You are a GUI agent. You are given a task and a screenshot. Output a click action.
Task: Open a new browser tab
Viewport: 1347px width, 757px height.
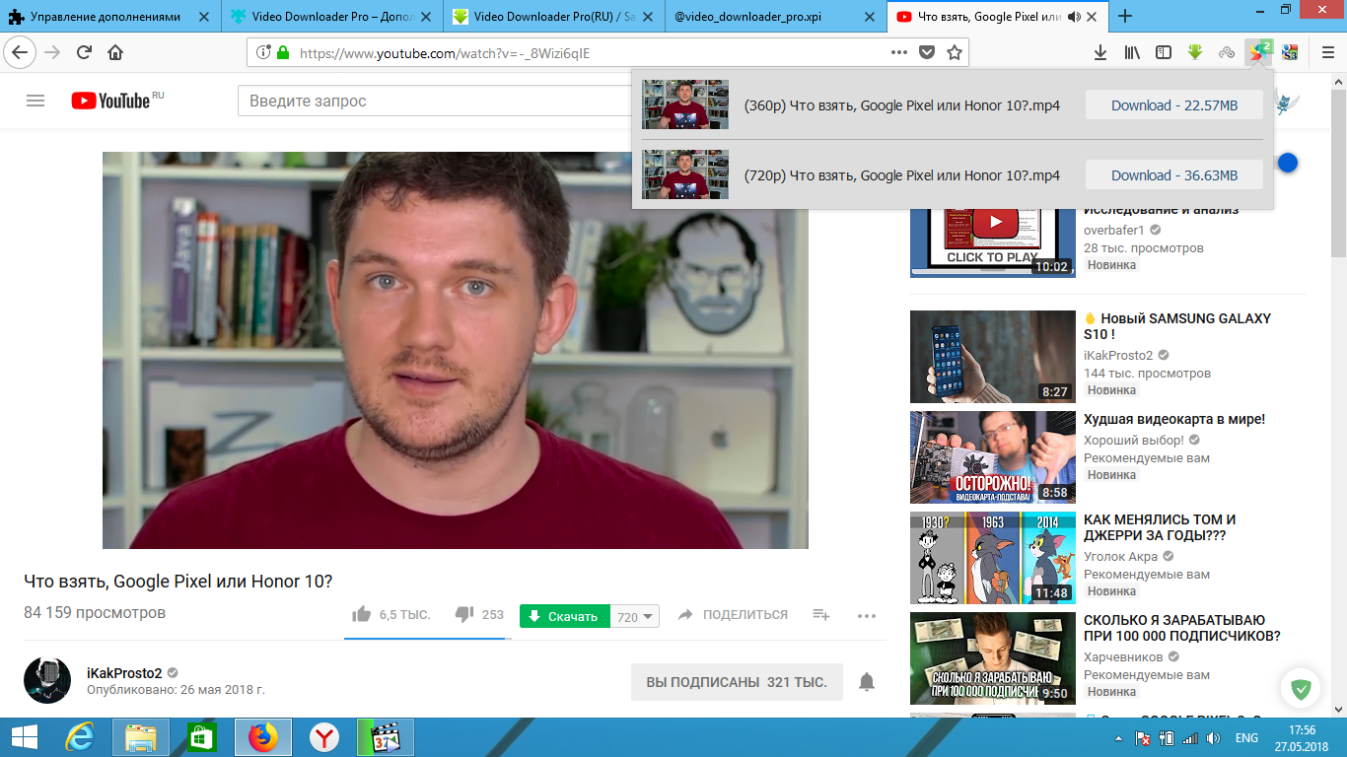[x=1125, y=17]
